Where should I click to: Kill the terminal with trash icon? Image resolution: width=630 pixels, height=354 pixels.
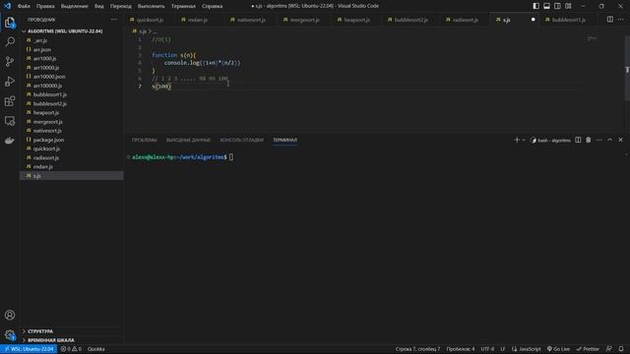coord(589,140)
